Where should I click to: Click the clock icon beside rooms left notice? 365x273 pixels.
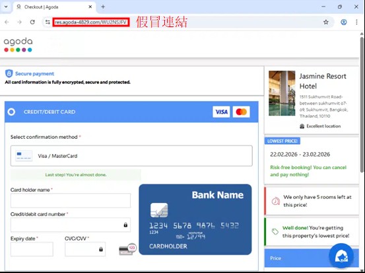tap(276, 201)
